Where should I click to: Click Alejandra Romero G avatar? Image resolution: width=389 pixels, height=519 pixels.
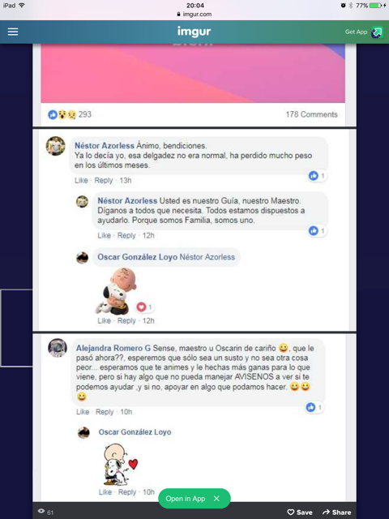58,348
